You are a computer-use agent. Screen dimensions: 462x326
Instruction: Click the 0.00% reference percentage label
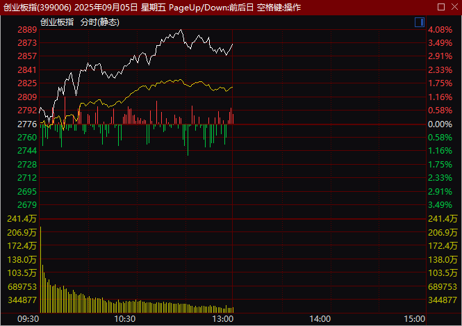[440, 124]
